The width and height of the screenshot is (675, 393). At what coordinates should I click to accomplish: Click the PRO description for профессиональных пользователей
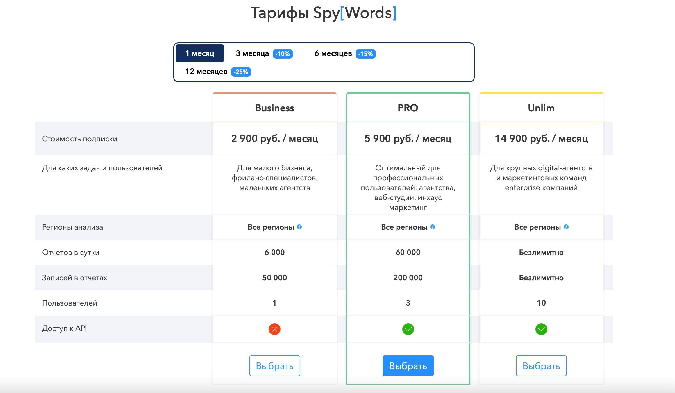(x=408, y=187)
